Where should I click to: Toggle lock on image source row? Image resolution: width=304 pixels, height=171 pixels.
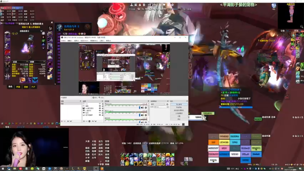tap(103, 108)
